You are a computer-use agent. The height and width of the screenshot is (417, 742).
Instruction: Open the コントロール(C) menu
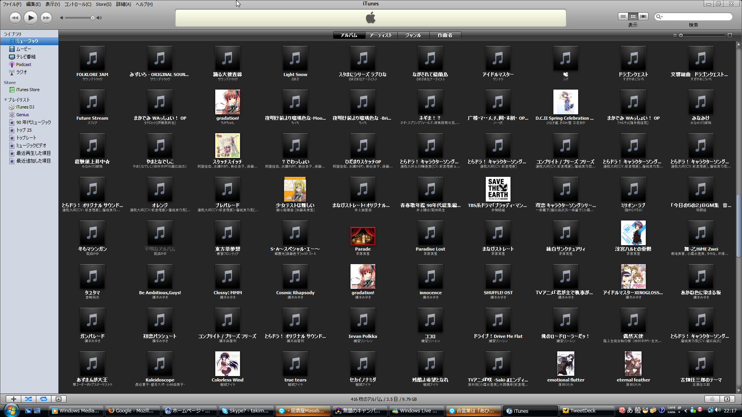(78, 4)
